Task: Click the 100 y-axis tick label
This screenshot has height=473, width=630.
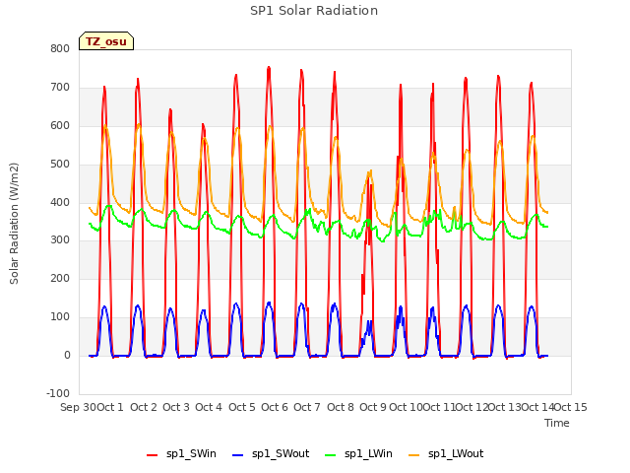Action: pos(60,316)
